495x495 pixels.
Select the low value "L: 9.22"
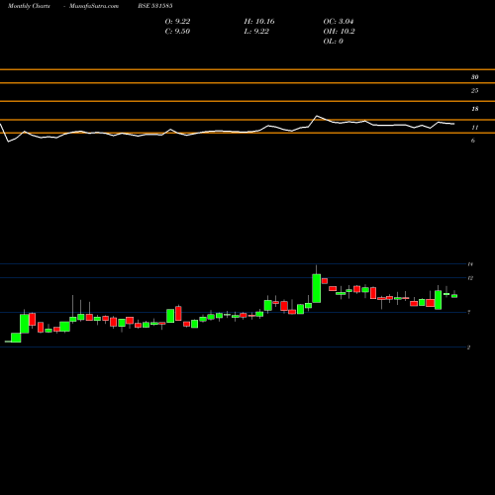[256, 32]
